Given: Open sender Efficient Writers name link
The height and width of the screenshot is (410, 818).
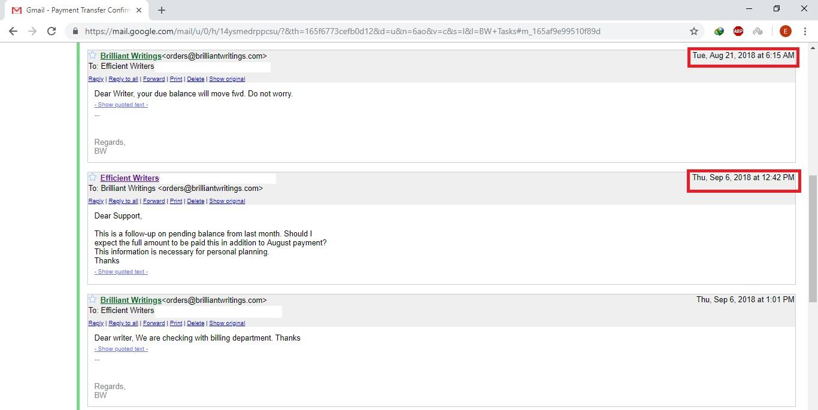Looking at the screenshot, I should tap(129, 178).
